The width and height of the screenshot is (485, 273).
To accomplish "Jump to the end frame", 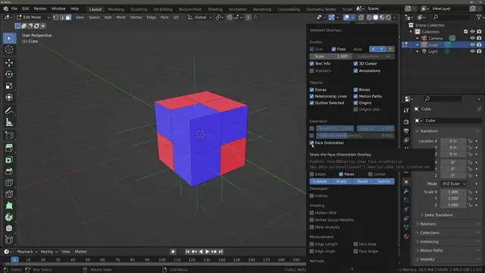I will pyautogui.click(x=221, y=252).
